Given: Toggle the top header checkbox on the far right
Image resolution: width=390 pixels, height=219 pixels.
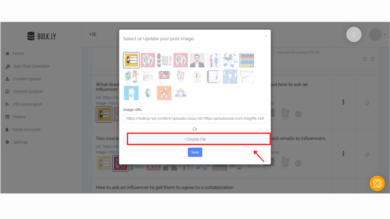Looking at the screenshot, I should coord(372,59).
